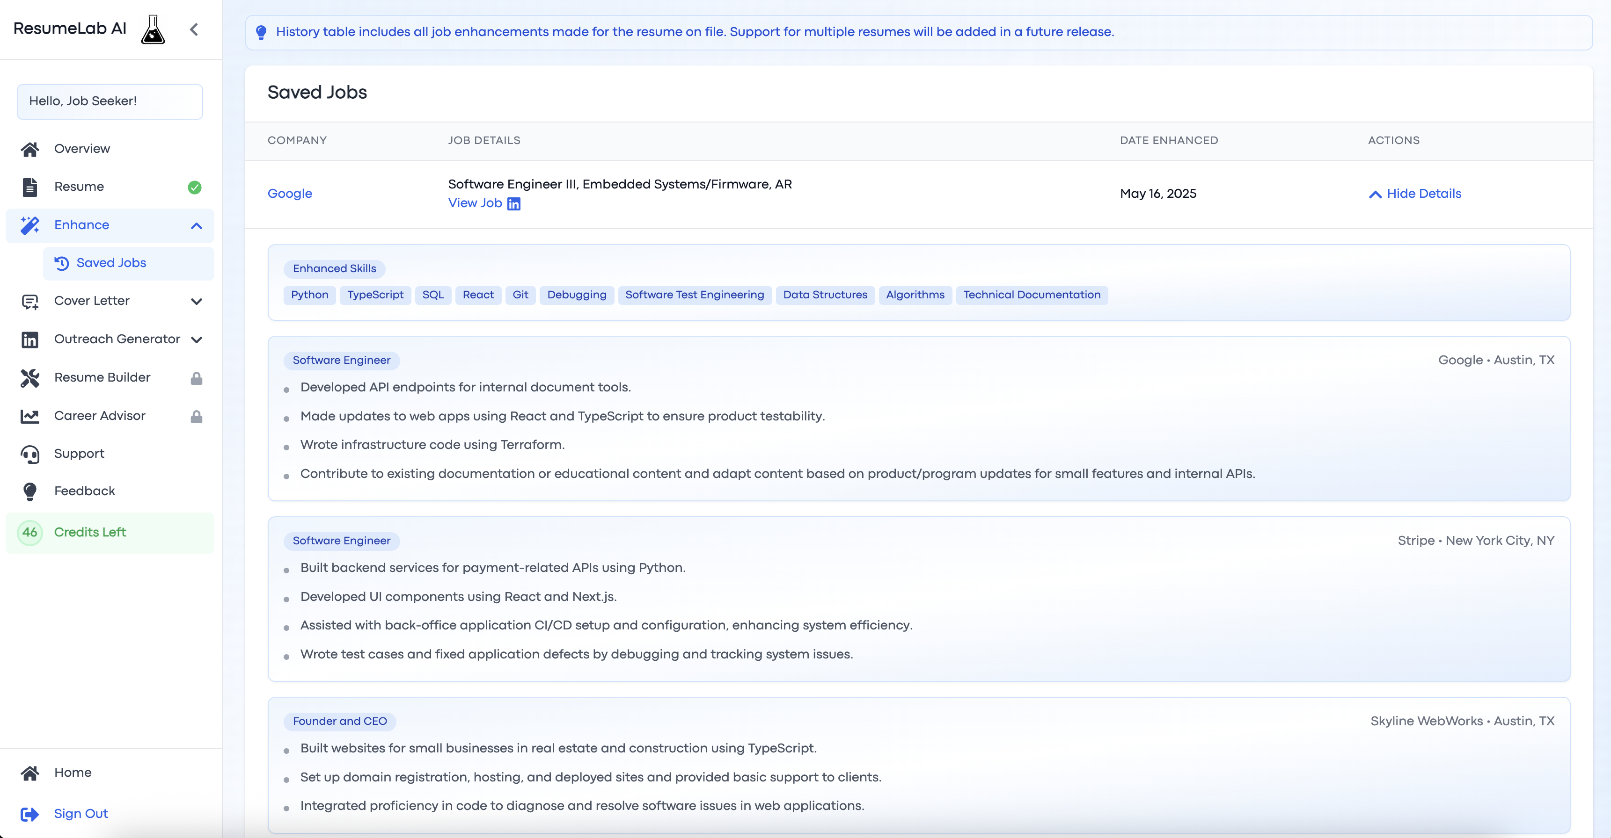This screenshot has height=838, width=1611.
Task: Click the ResumeLab flask logo icon
Action: (x=153, y=29)
